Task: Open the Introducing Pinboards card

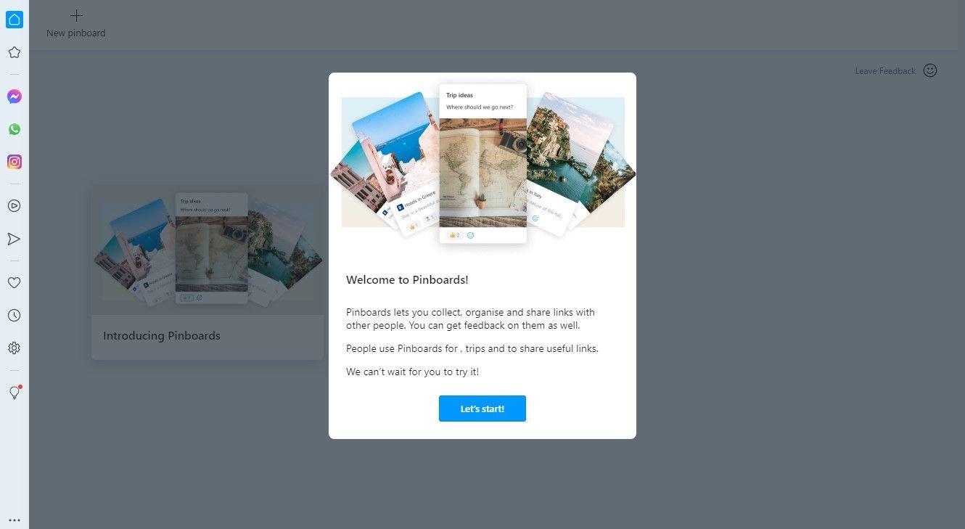Action: 208,272
